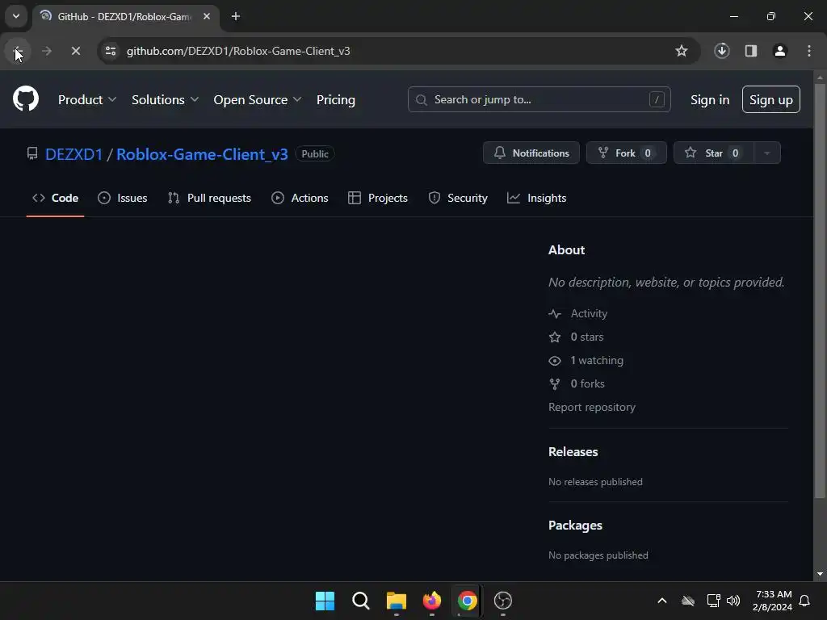Select the Security tab
The image size is (827, 620).
458,199
